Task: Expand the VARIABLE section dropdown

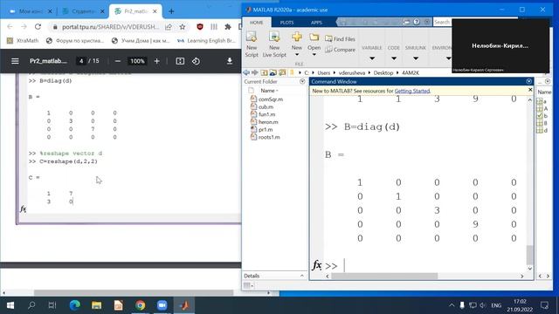Action: pyautogui.click(x=372, y=58)
